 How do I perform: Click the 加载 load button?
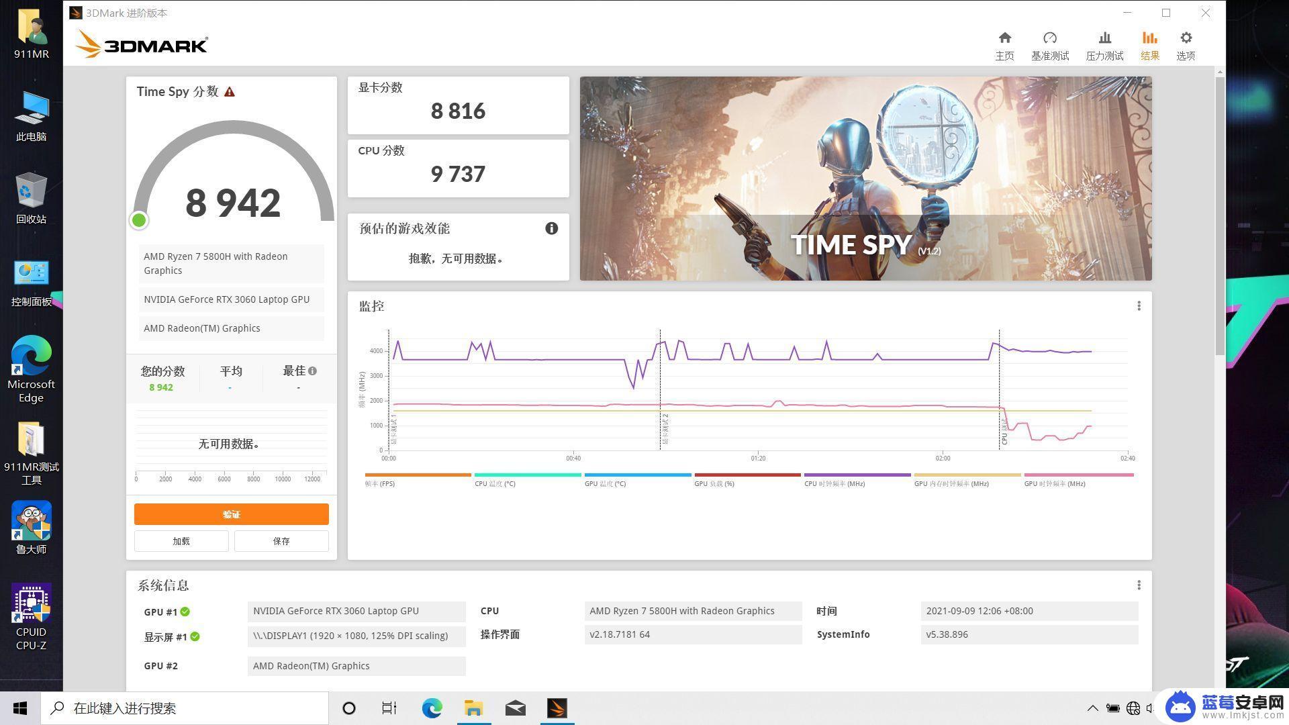click(181, 541)
